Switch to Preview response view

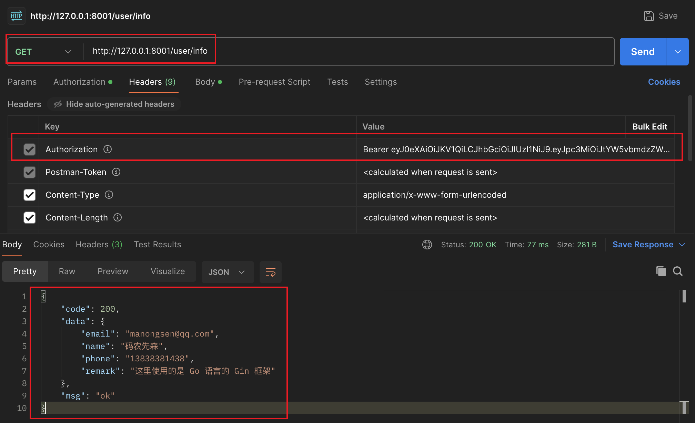[113, 271]
